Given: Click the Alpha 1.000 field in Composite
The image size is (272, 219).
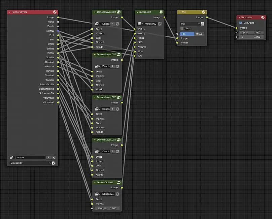Looking at the screenshot, I should (251, 32).
